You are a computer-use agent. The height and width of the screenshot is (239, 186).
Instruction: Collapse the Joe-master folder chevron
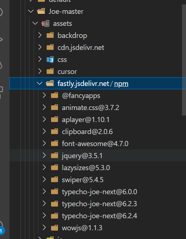pyautogui.click(x=31, y=11)
